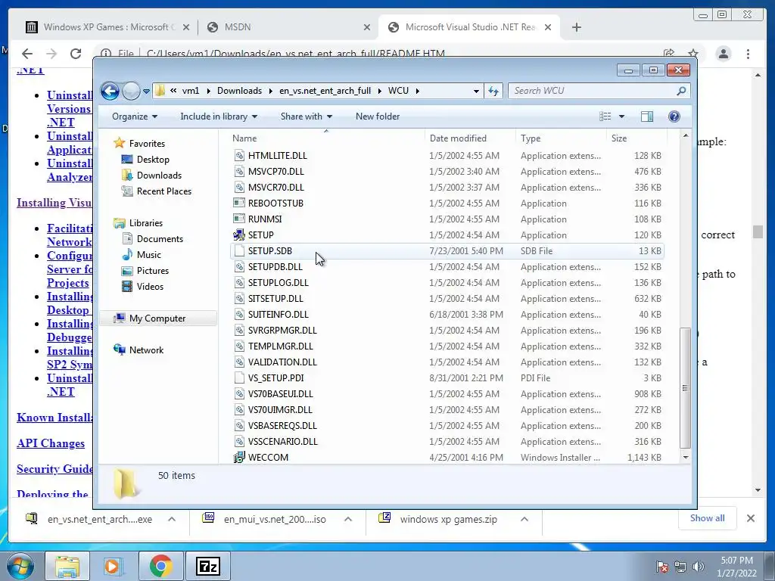The width and height of the screenshot is (775, 581).
Task: Select the VS_SETUP.PDI file icon
Action: coord(239,378)
